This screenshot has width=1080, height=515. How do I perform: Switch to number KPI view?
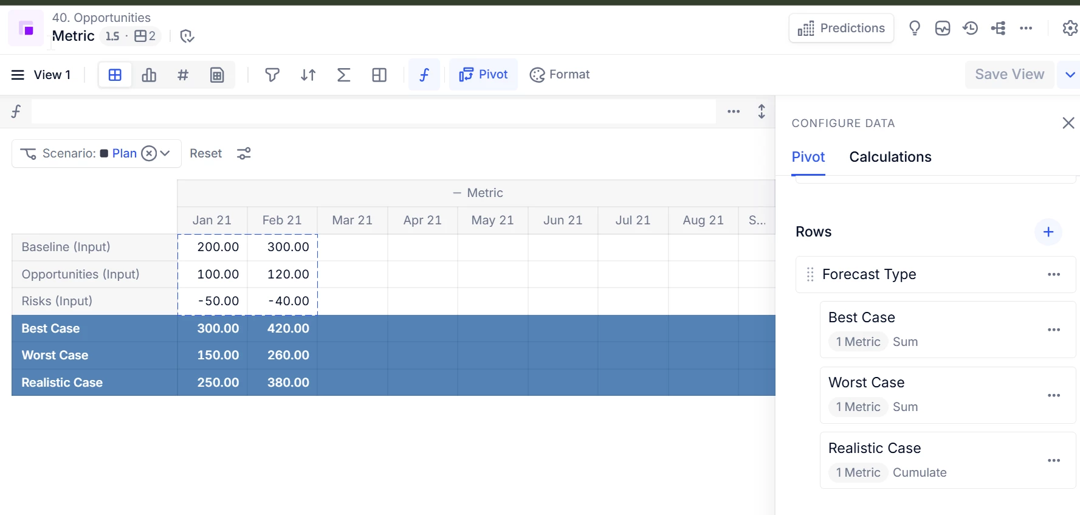point(183,75)
